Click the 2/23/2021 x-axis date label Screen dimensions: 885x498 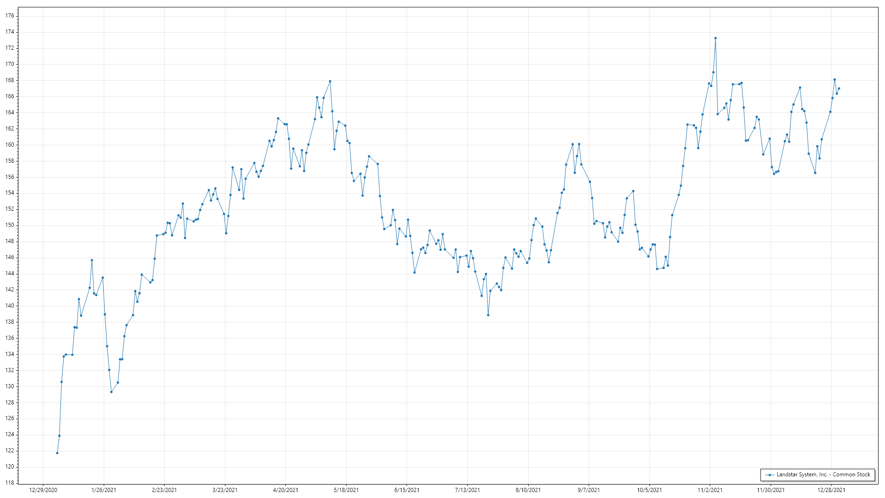(x=165, y=490)
